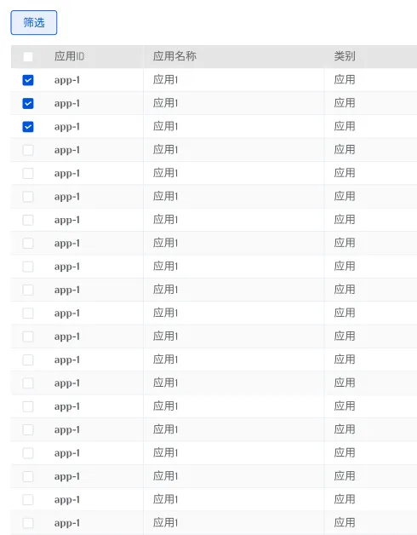Screen dimensions: 417x535
Task: Uncheck the third row's checked checkbox
Action: coord(28,127)
